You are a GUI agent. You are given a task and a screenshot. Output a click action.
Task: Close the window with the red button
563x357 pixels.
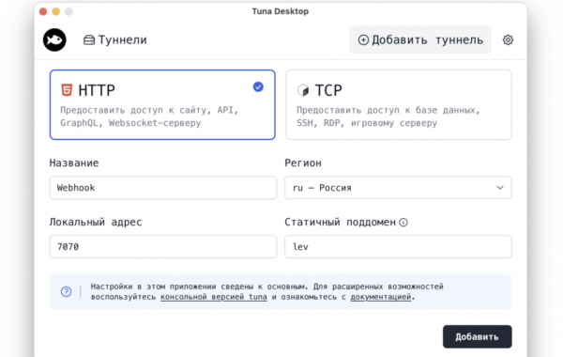43,11
